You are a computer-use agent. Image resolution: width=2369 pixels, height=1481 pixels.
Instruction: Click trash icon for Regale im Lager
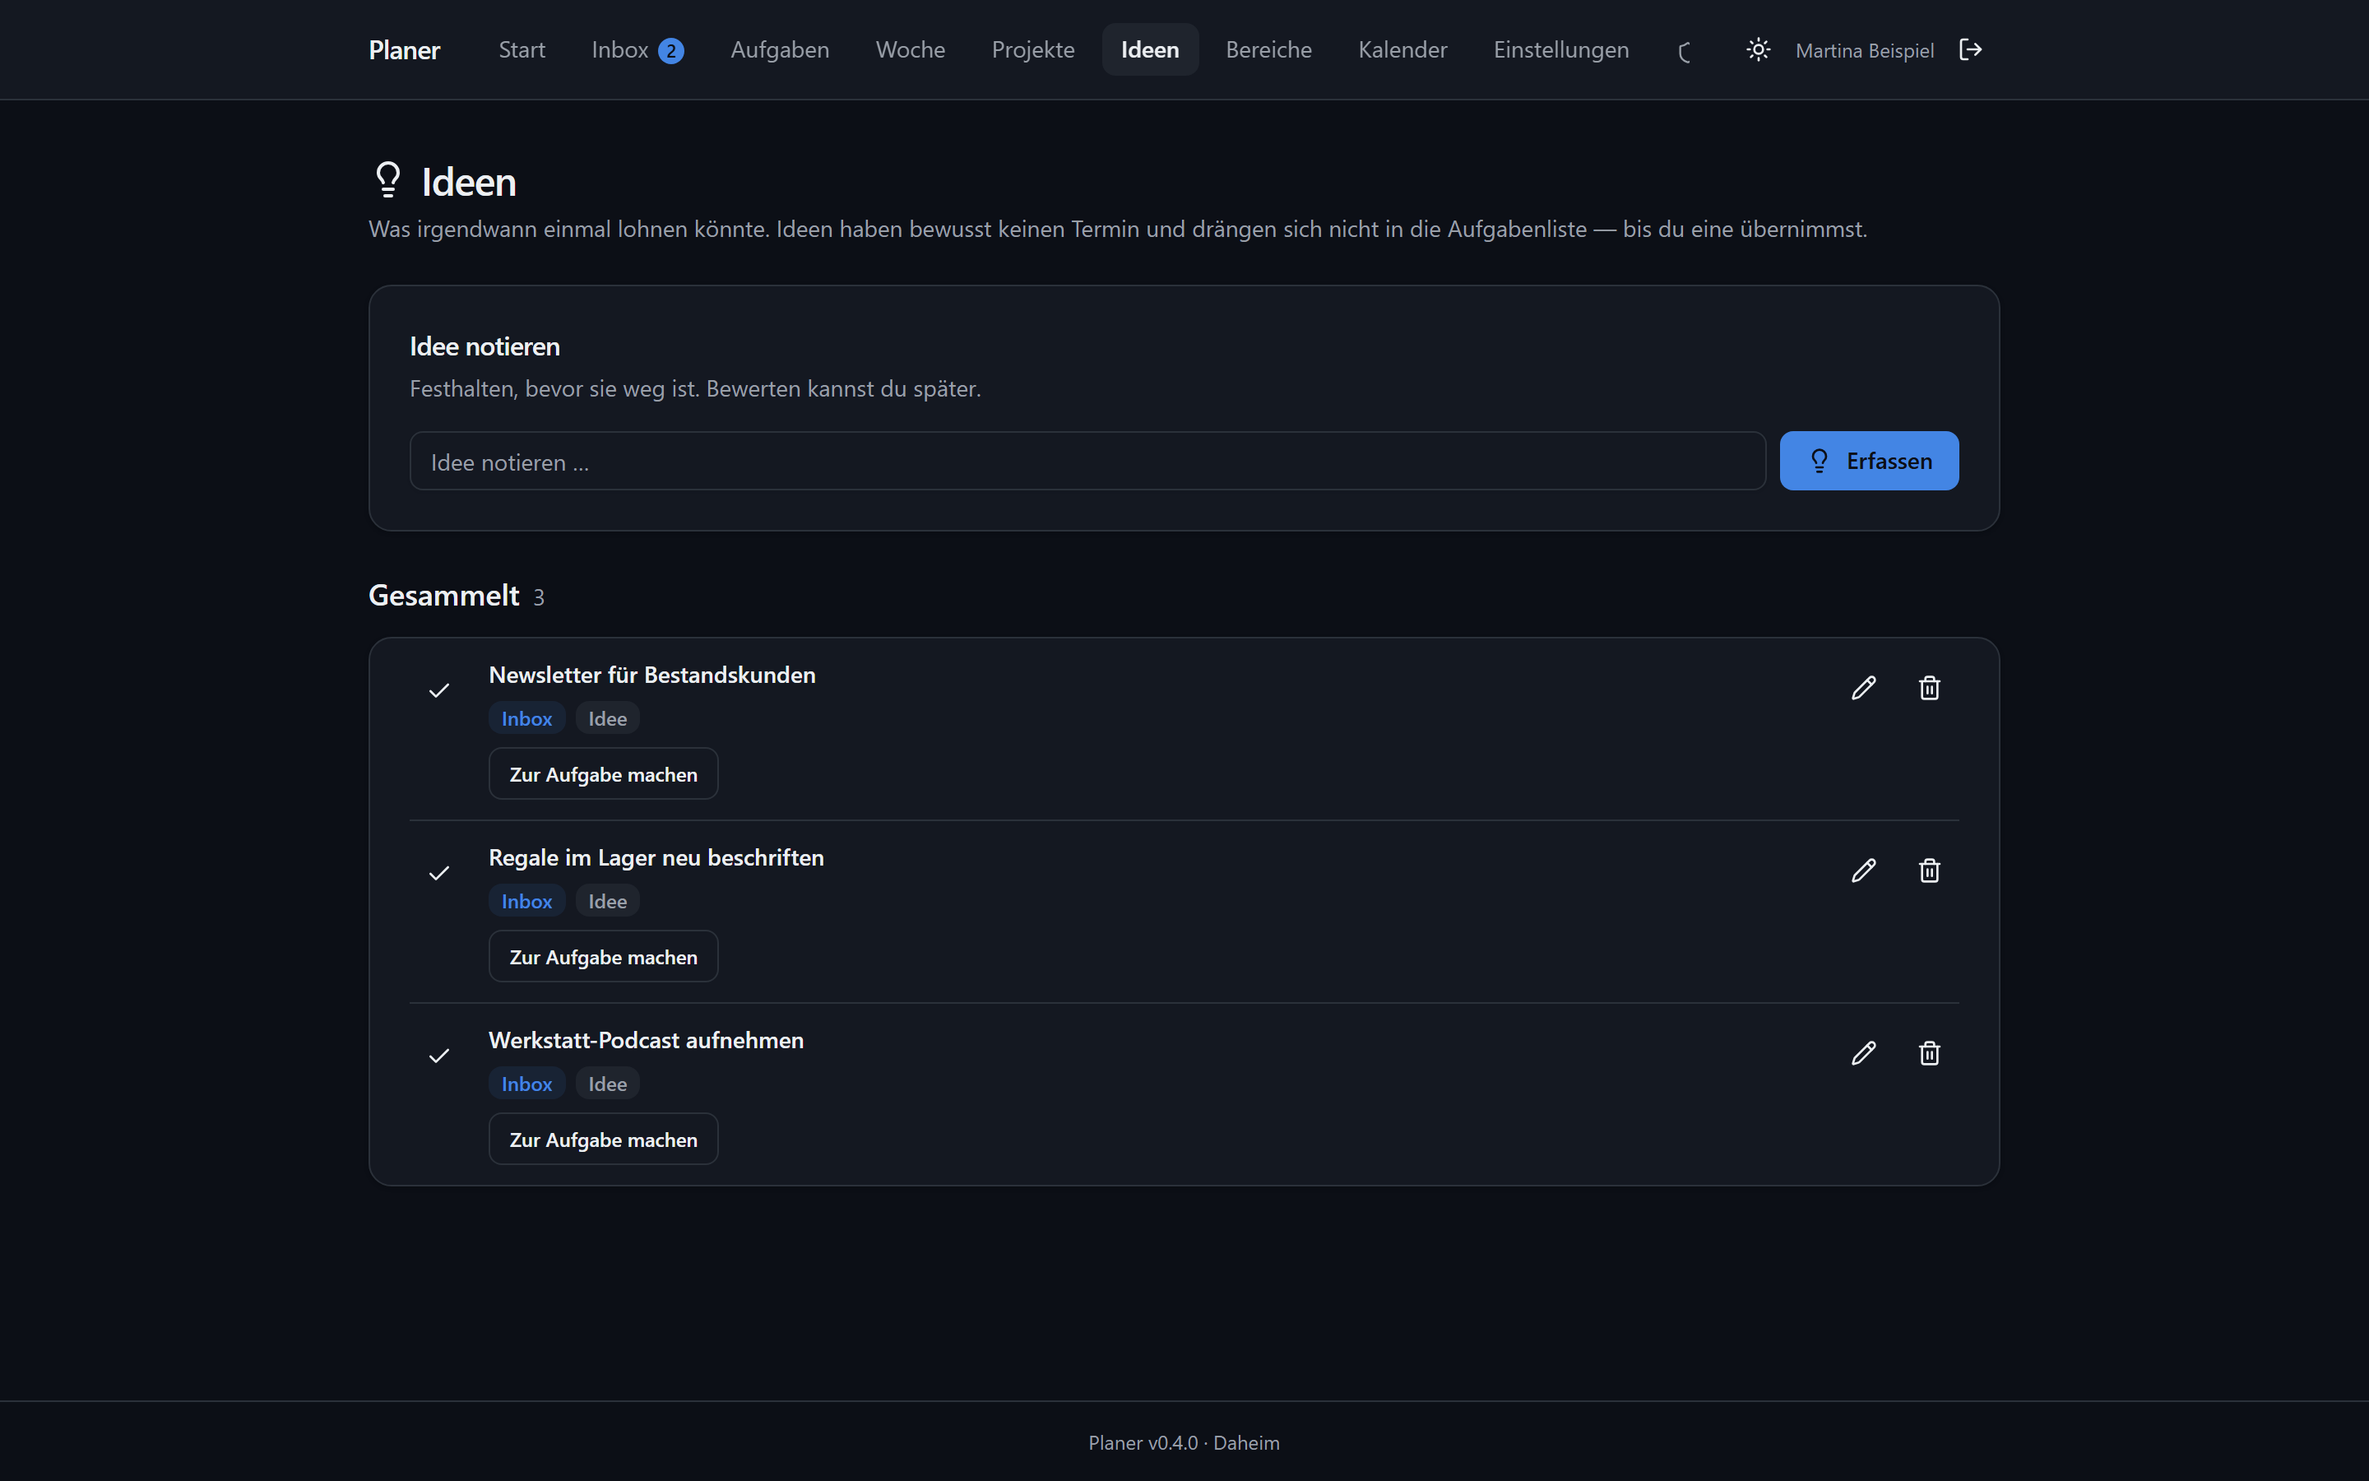[x=1928, y=870]
